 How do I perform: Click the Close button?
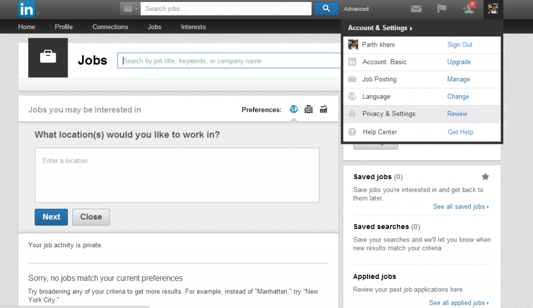91,217
